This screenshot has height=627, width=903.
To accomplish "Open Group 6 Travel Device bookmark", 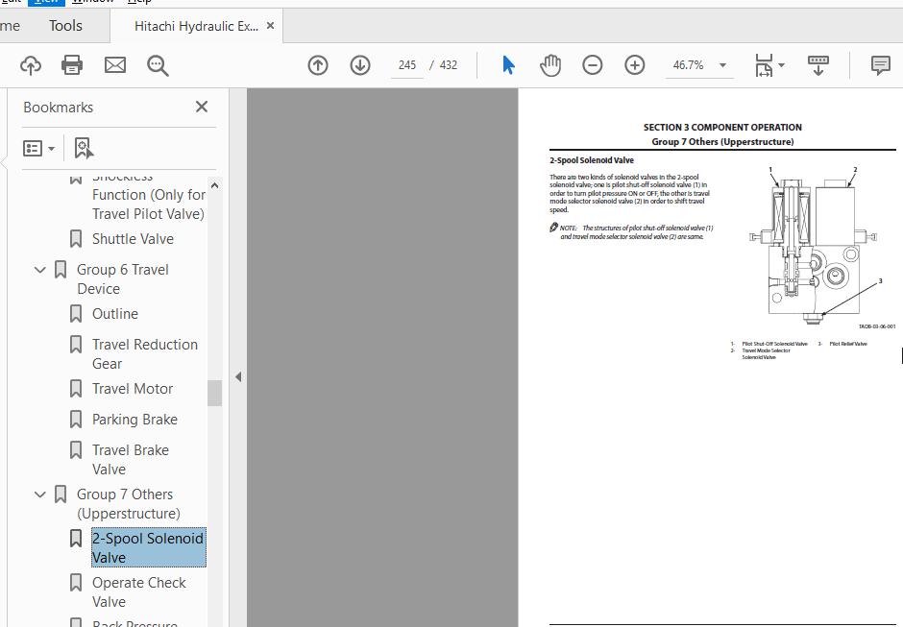I will 123,279.
